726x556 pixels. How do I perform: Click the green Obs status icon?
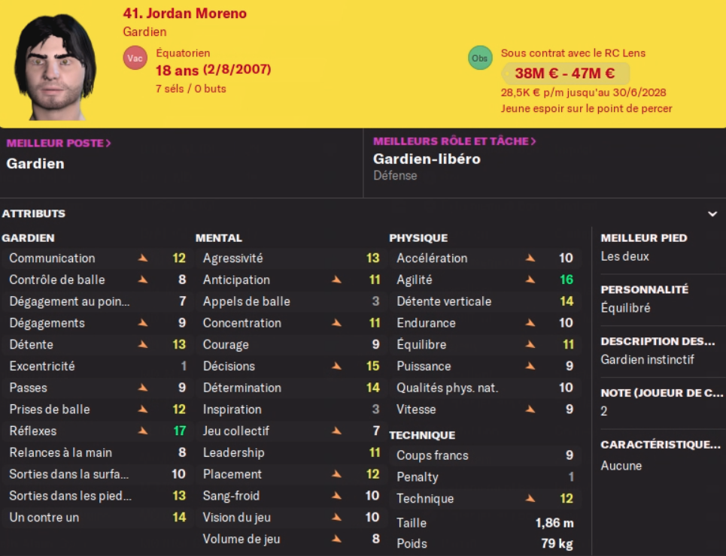480,58
